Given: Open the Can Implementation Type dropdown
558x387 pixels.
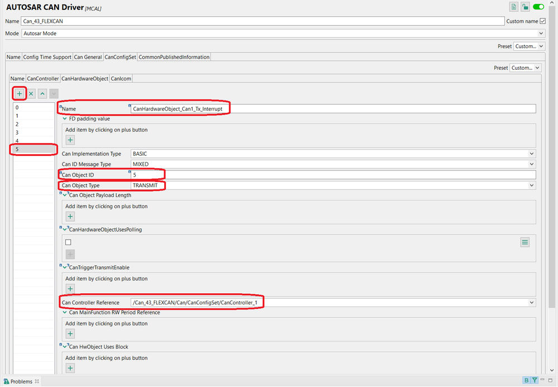Looking at the screenshot, I should coord(532,154).
